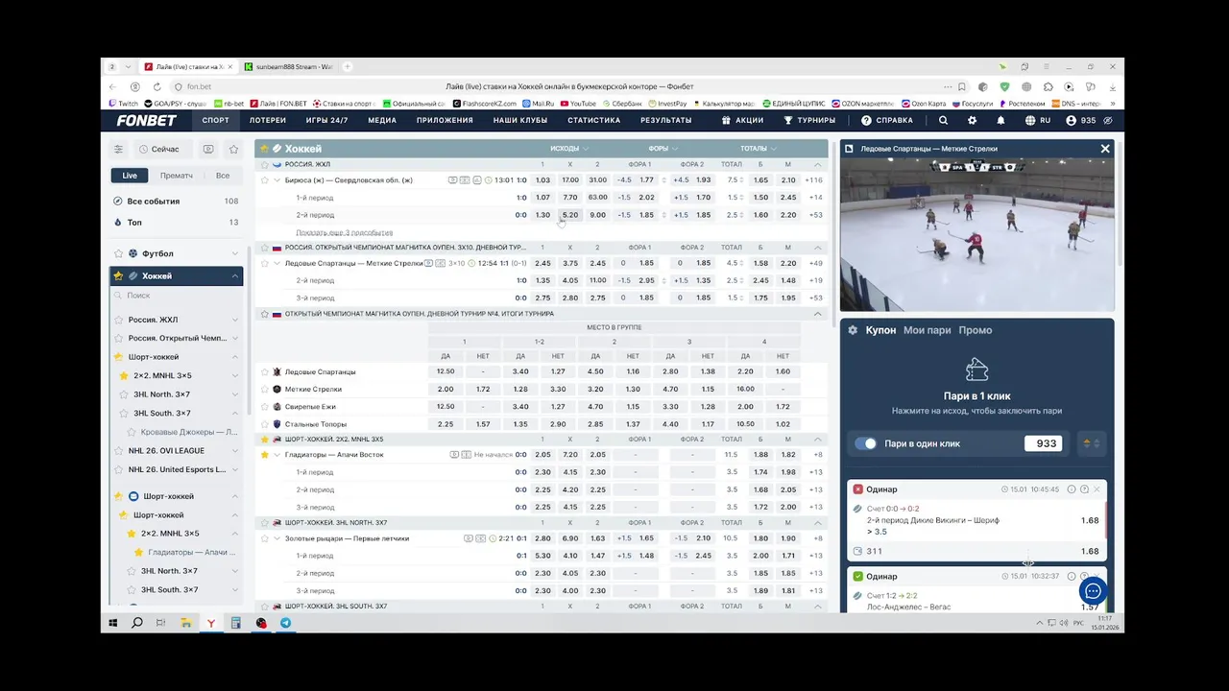Adjust bet amount with stepper arrows

click(1091, 443)
